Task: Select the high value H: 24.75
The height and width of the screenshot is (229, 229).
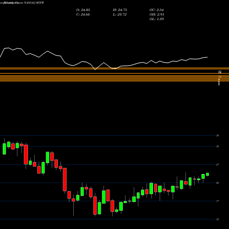Action: (x=120, y=10)
